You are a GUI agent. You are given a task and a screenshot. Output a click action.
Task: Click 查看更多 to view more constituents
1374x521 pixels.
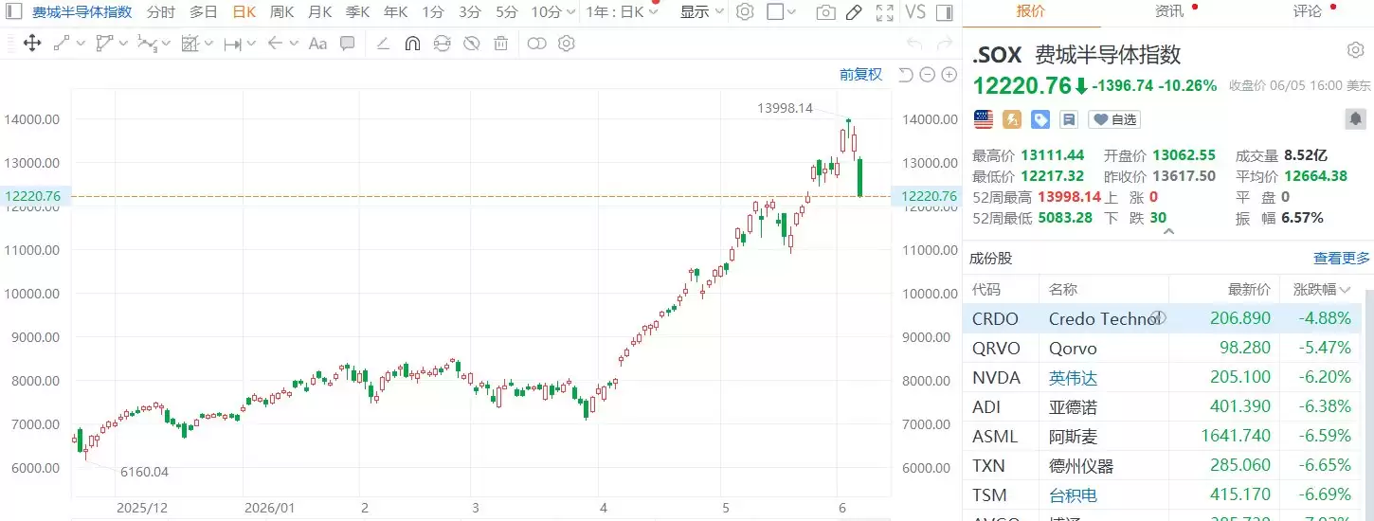[x=1341, y=258]
